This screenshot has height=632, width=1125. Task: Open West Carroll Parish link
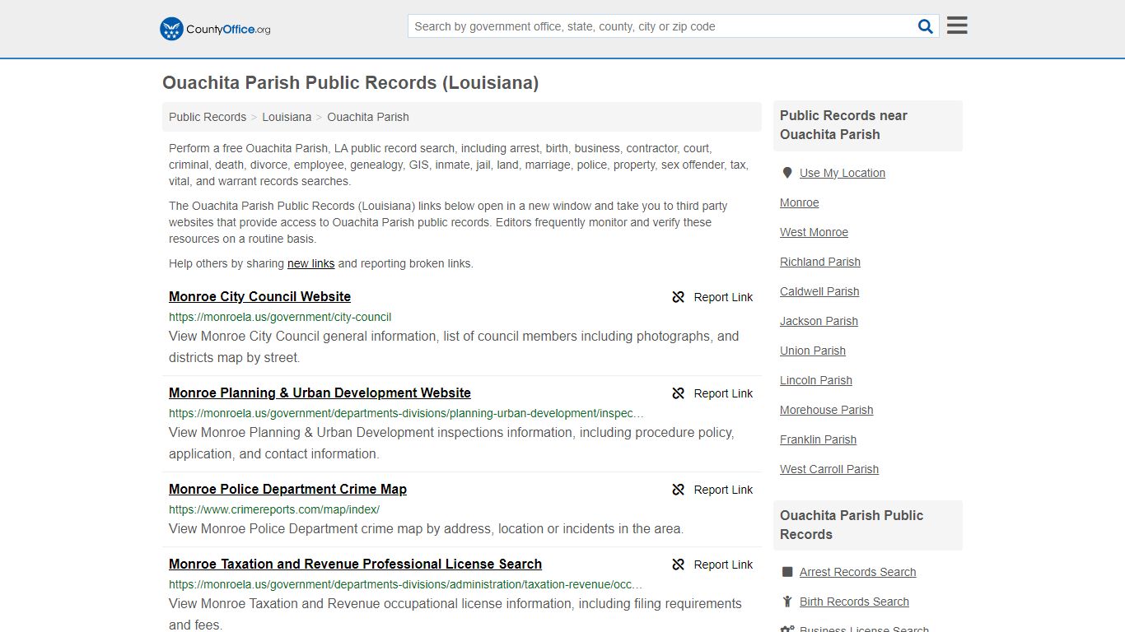pos(829,469)
